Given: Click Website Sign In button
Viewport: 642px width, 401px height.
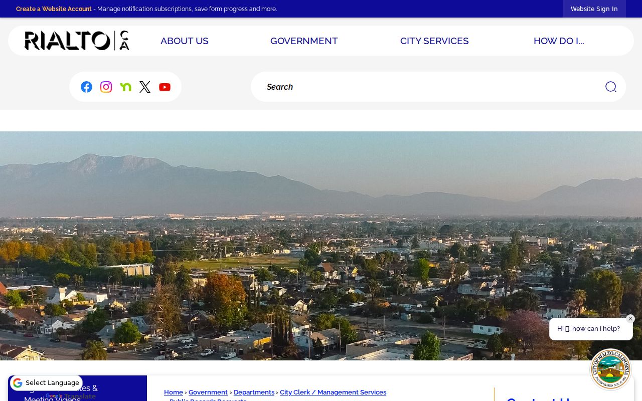Looking at the screenshot, I should point(594,9).
